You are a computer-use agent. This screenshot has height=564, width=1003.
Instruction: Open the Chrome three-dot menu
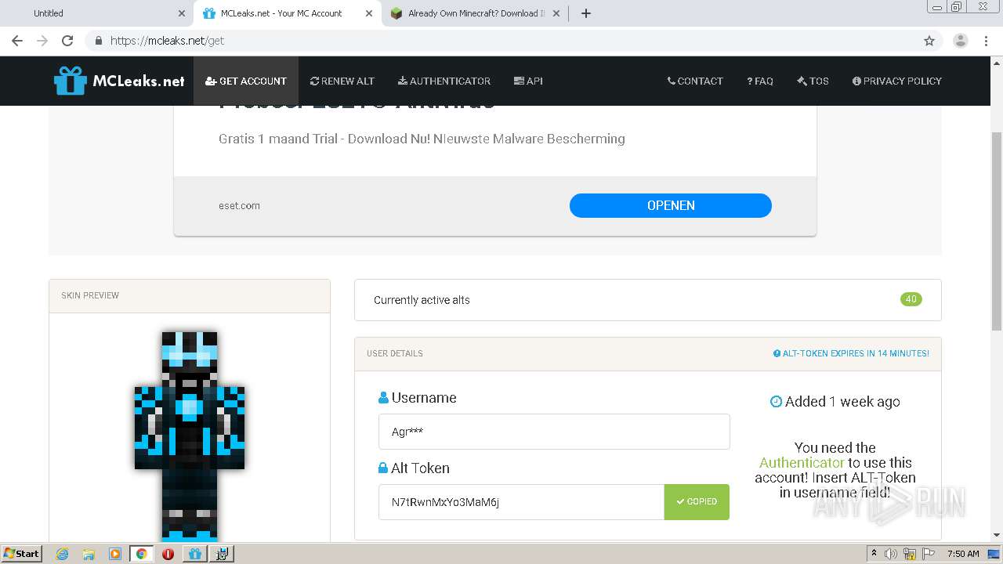(x=986, y=41)
